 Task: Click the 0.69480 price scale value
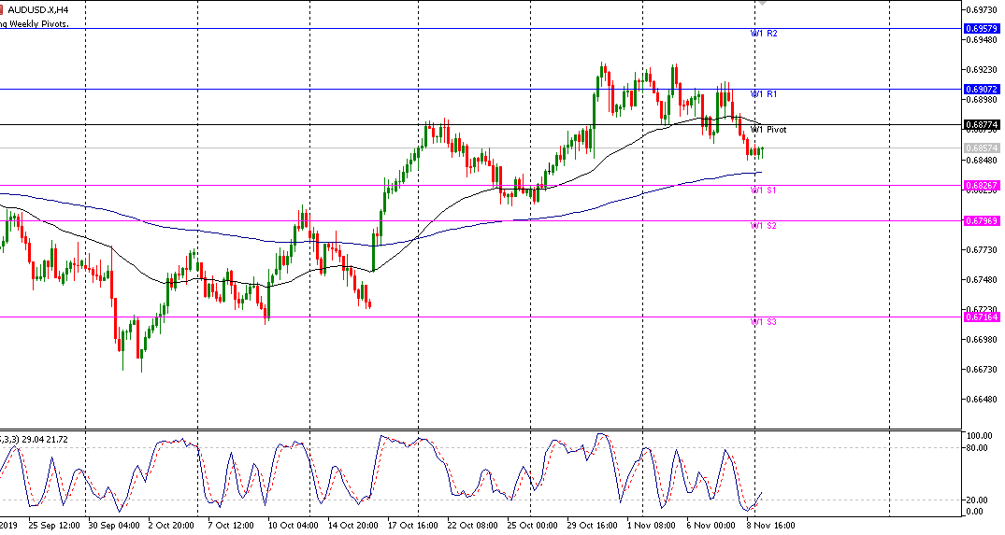[x=982, y=39]
